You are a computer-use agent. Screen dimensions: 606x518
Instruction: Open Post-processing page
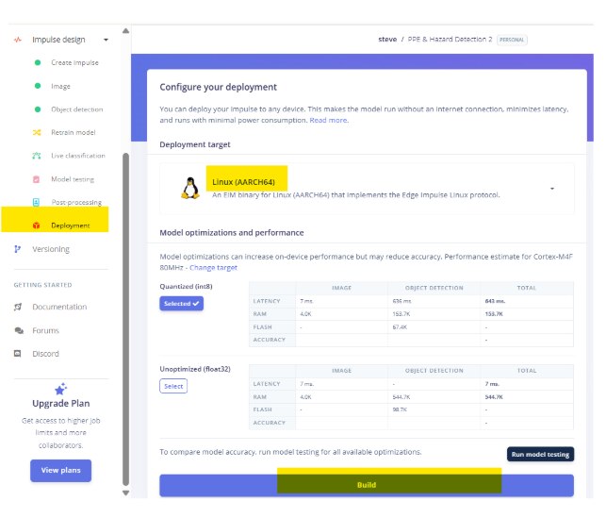click(76, 202)
